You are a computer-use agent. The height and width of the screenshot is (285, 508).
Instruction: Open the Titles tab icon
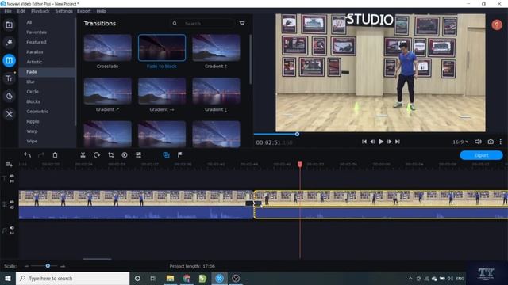click(x=9, y=78)
